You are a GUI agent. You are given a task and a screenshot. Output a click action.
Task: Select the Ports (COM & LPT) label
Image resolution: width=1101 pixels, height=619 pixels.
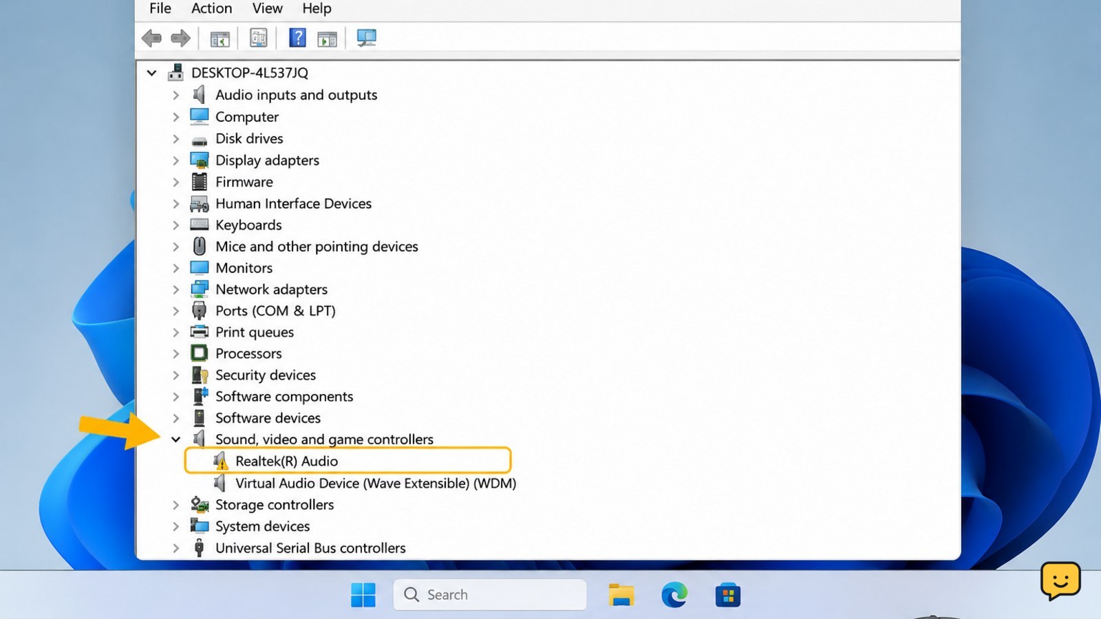pyautogui.click(x=275, y=311)
